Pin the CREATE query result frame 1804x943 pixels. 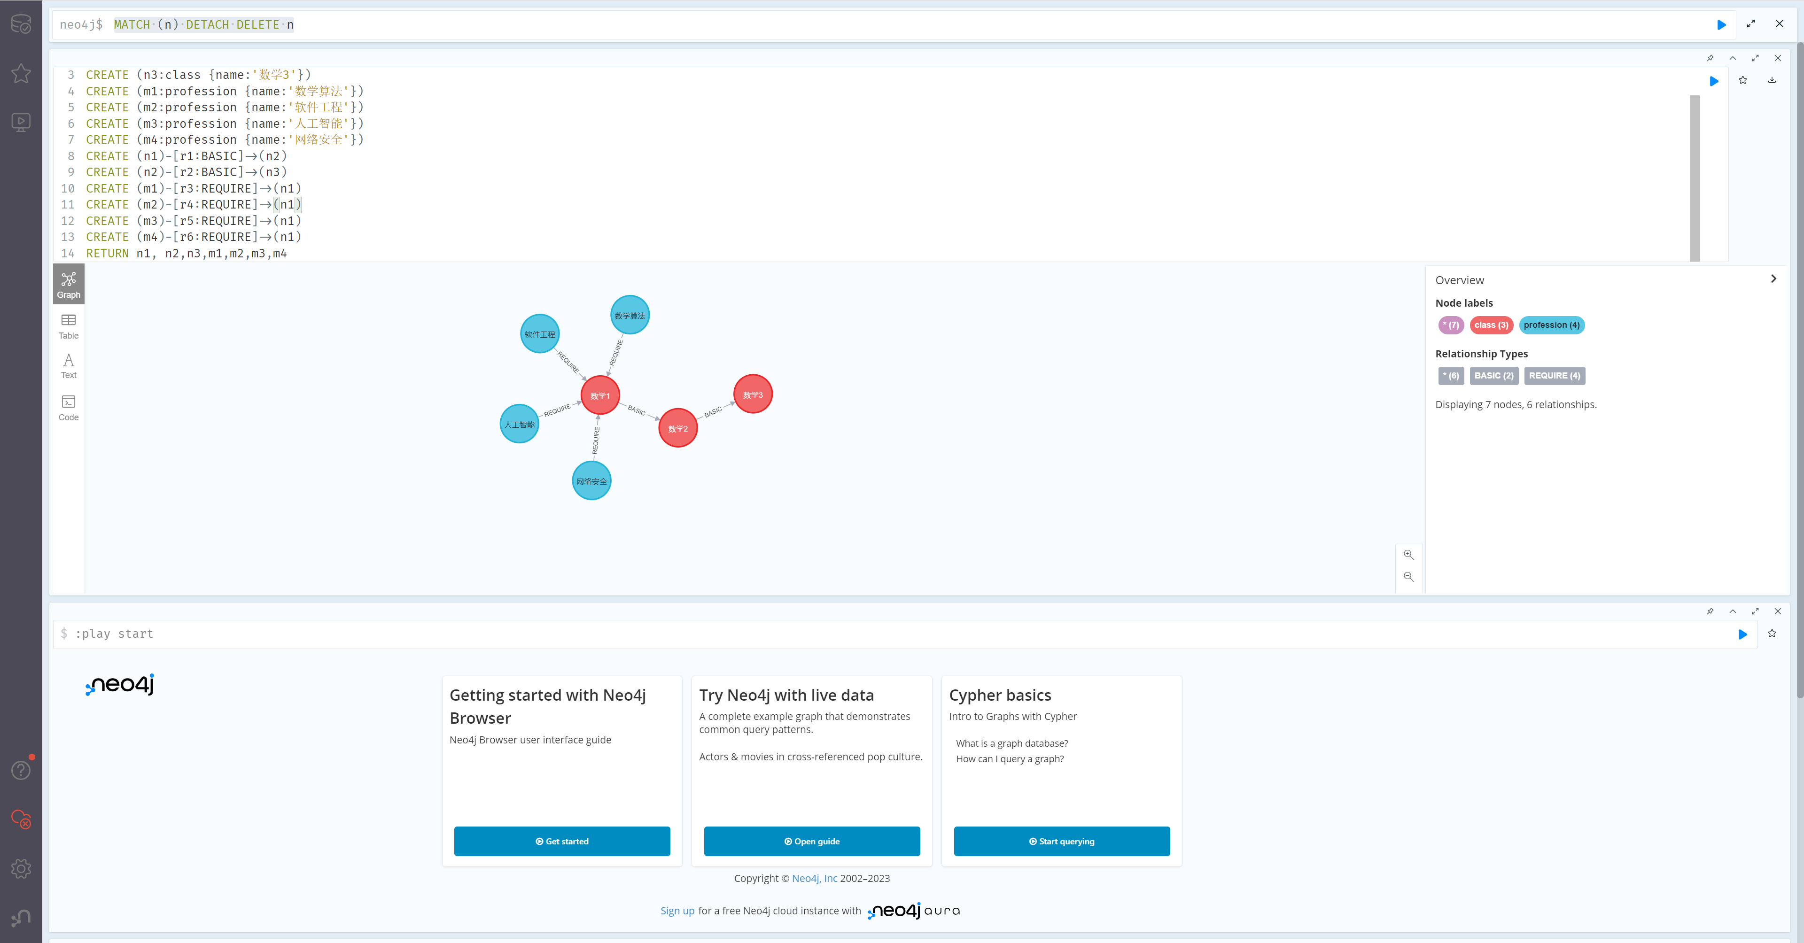(1710, 58)
